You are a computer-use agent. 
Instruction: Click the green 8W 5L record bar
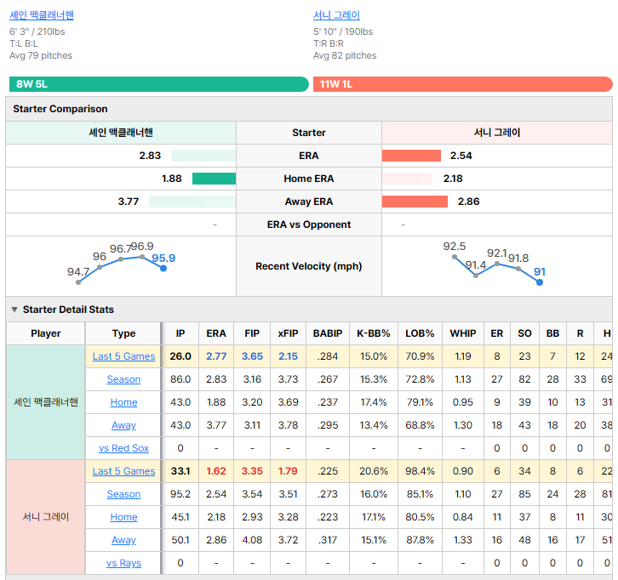pyautogui.click(x=159, y=84)
